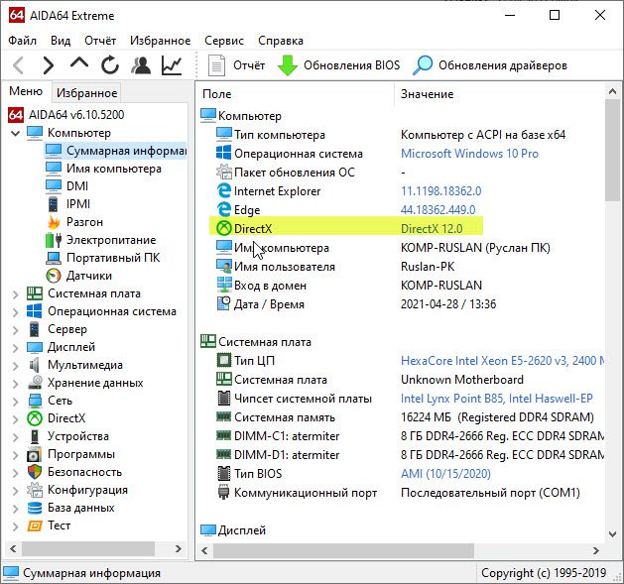The image size is (624, 584).
Task: Open the Edge version 44.18362.449.0 link
Action: pyautogui.click(x=437, y=210)
